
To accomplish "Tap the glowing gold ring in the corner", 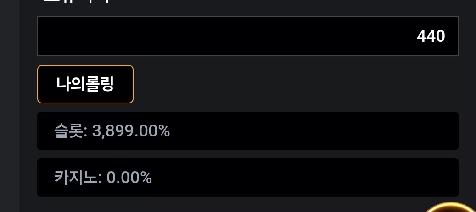I will coord(450,207).
